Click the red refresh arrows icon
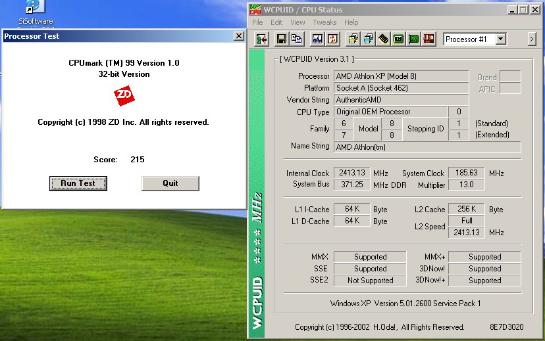Viewport: 545px width, 341px height. coord(332,39)
